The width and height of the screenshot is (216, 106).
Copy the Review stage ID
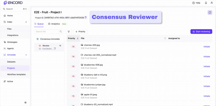[55, 49]
